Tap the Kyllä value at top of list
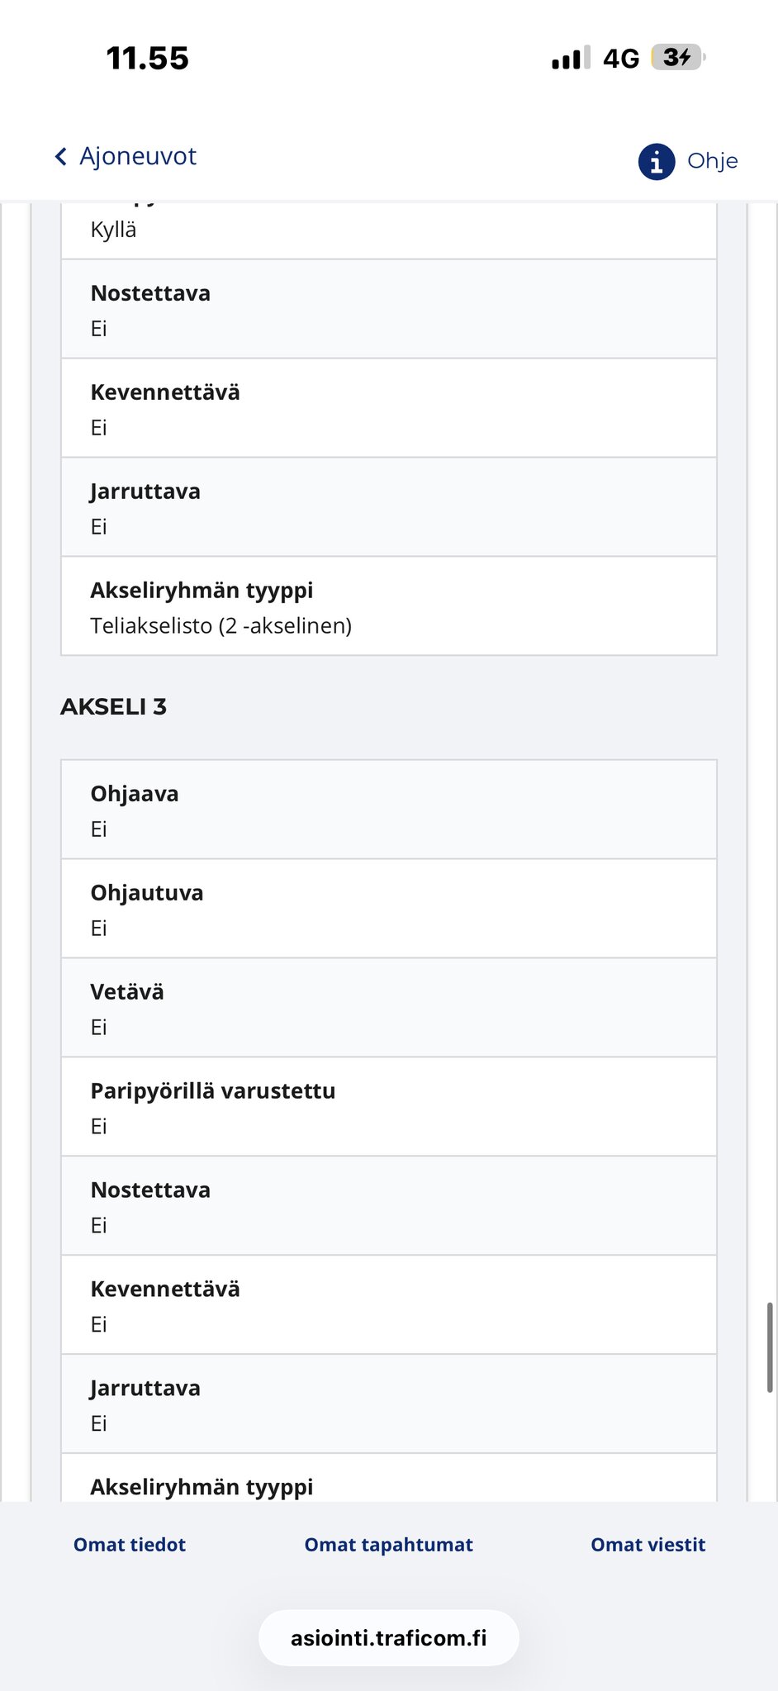This screenshot has width=778, height=1691. tap(114, 230)
